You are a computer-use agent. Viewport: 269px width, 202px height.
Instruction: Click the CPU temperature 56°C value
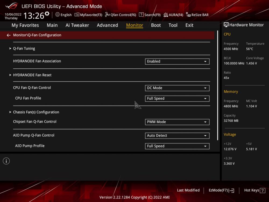pyautogui.click(x=249, y=49)
